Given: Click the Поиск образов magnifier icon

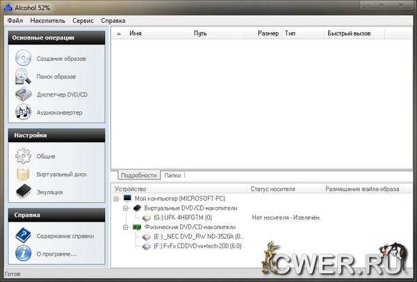Looking at the screenshot, I should pyautogui.click(x=23, y=76).
